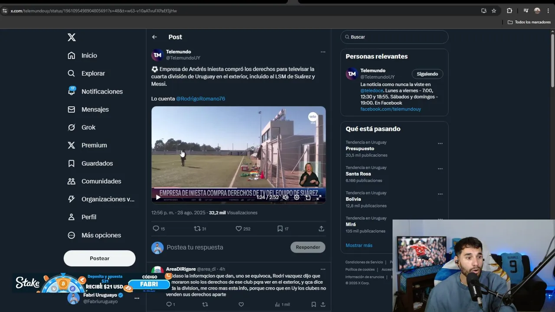Bookmark the AreaDiRigore comment
555x312 pixels.
click(x=313, y=305)
